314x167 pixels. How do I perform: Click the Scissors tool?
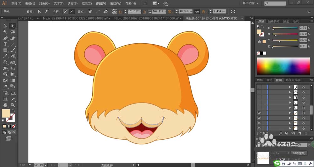pyautogui.click(x=13, y=56)
